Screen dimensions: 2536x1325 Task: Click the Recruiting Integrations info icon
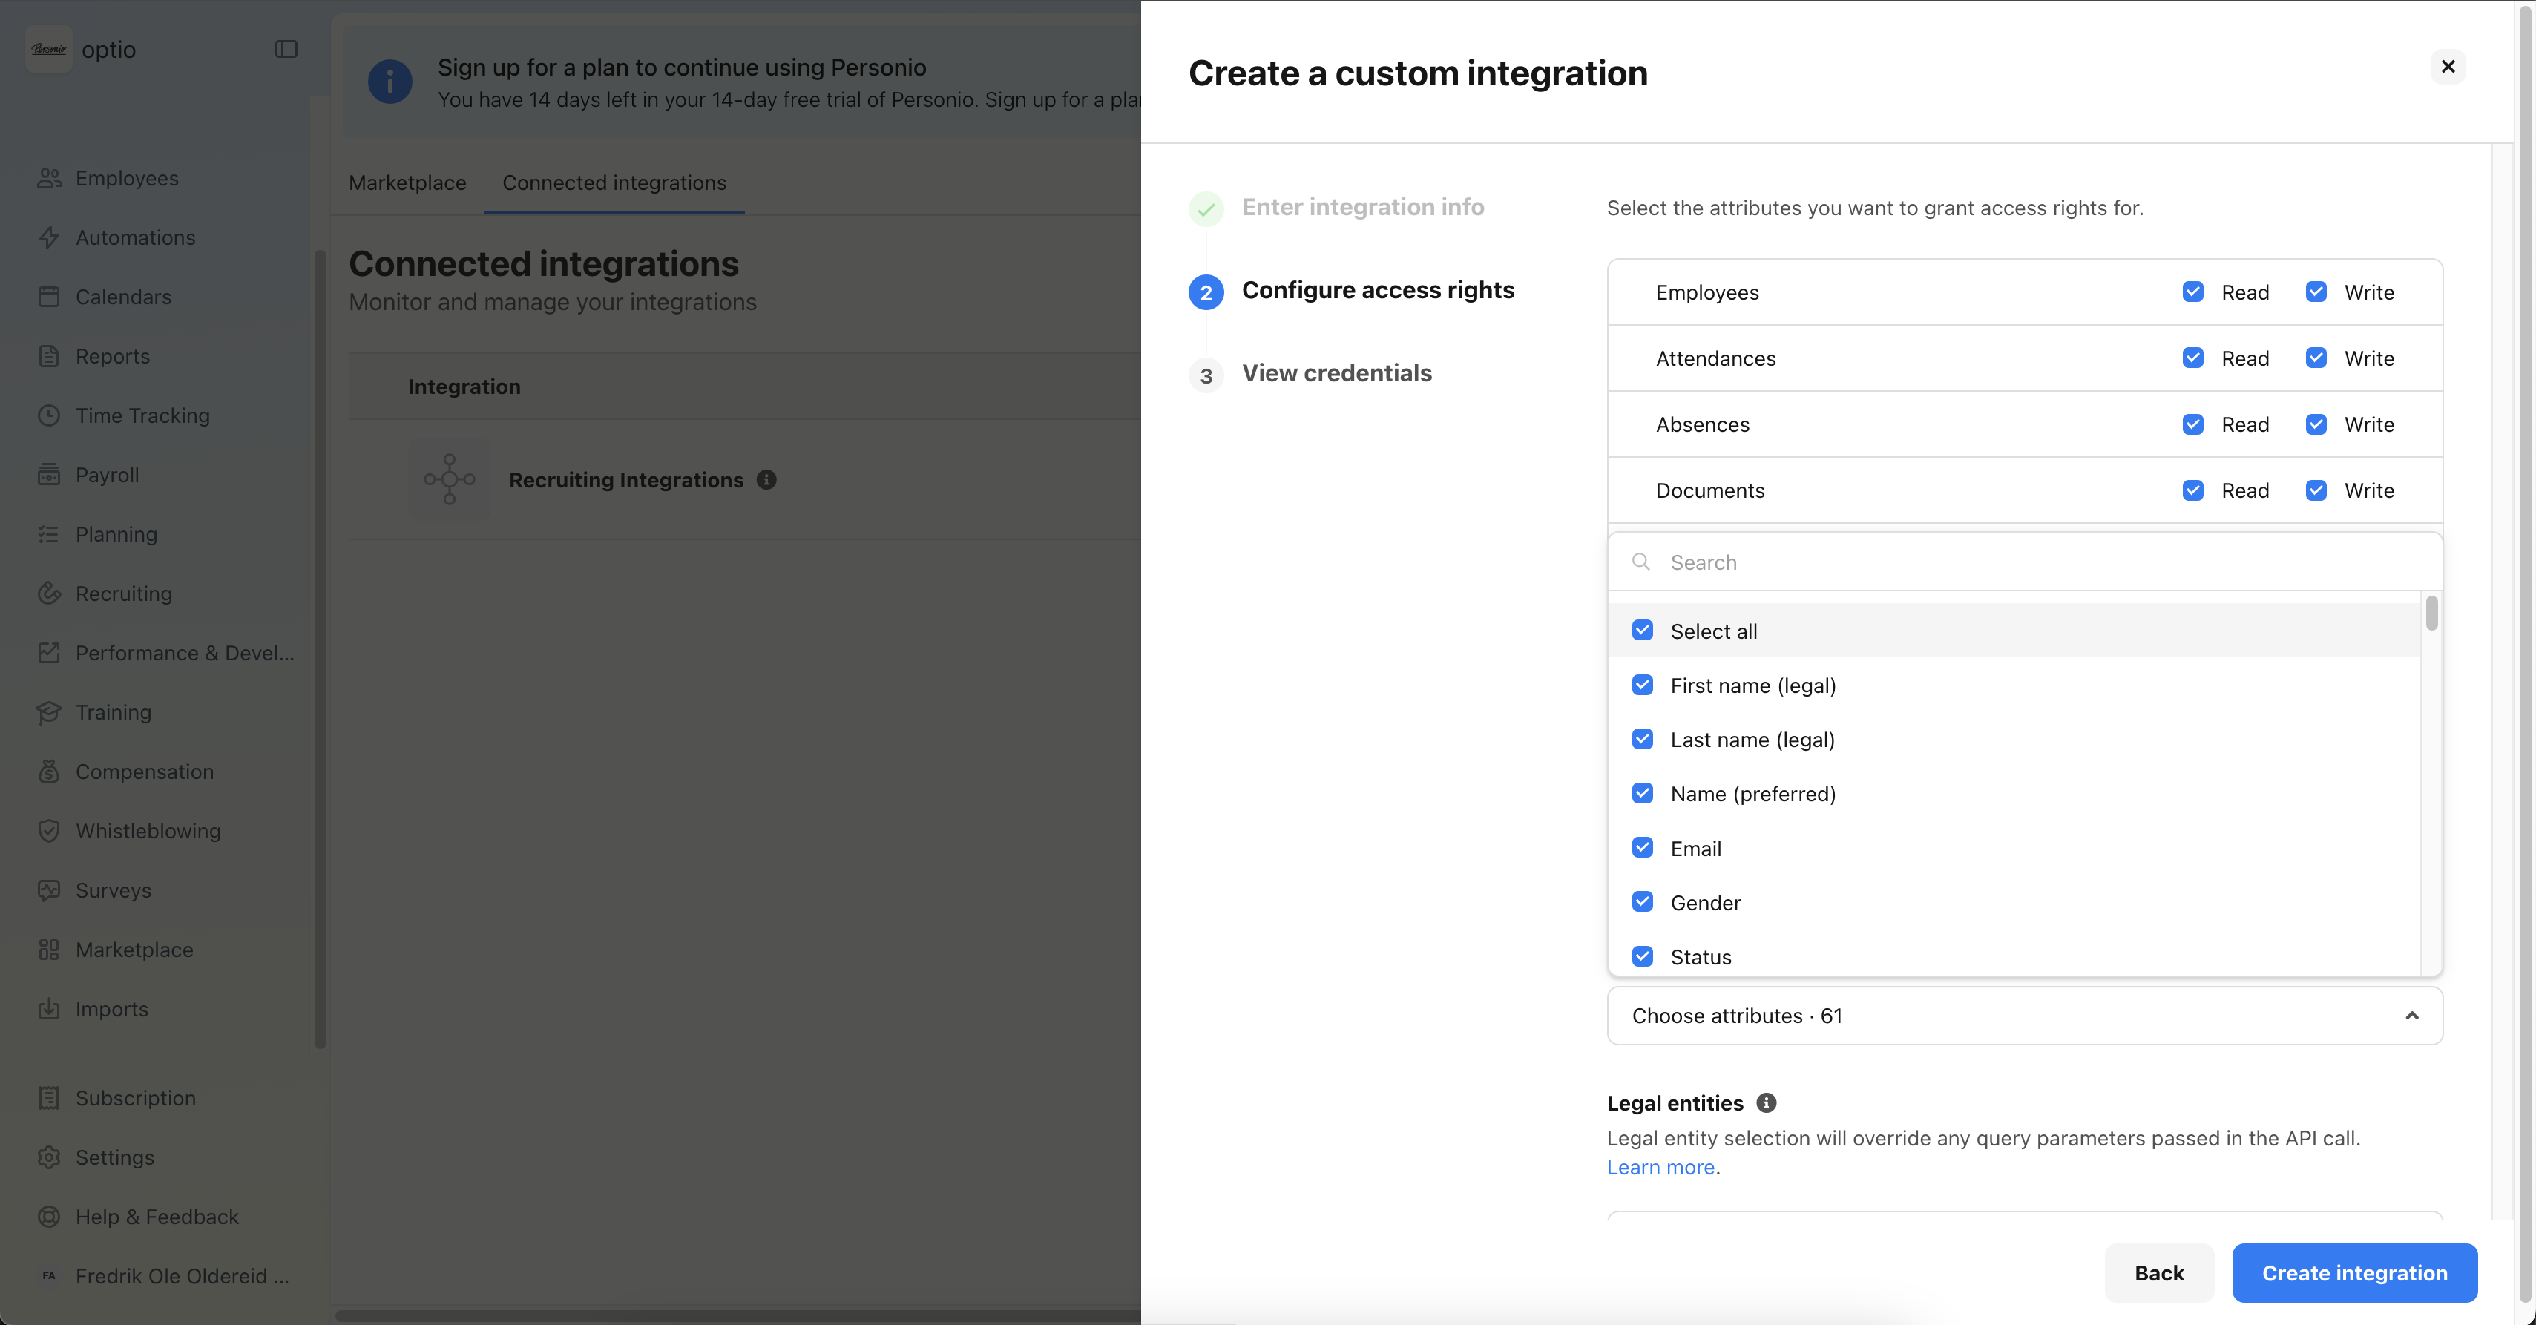[x=766, y=479]
